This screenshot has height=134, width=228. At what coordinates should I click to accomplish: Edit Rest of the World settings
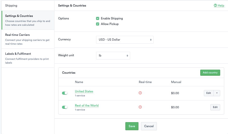[x=215, y=107]
